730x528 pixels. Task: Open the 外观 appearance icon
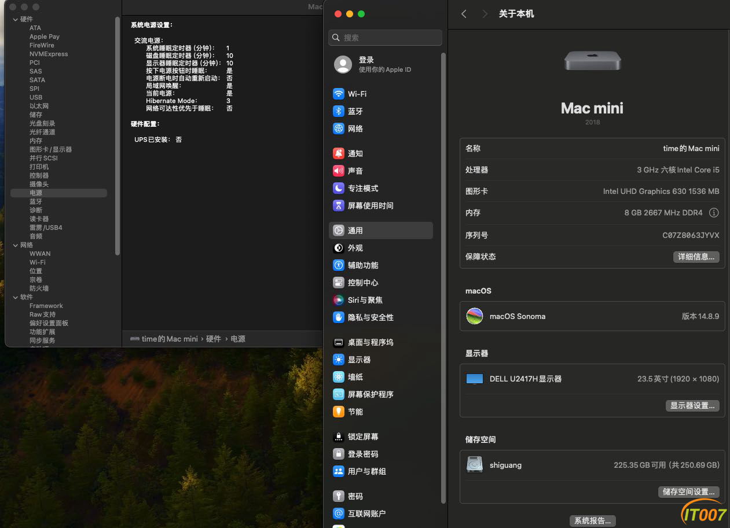pos(339,248)
